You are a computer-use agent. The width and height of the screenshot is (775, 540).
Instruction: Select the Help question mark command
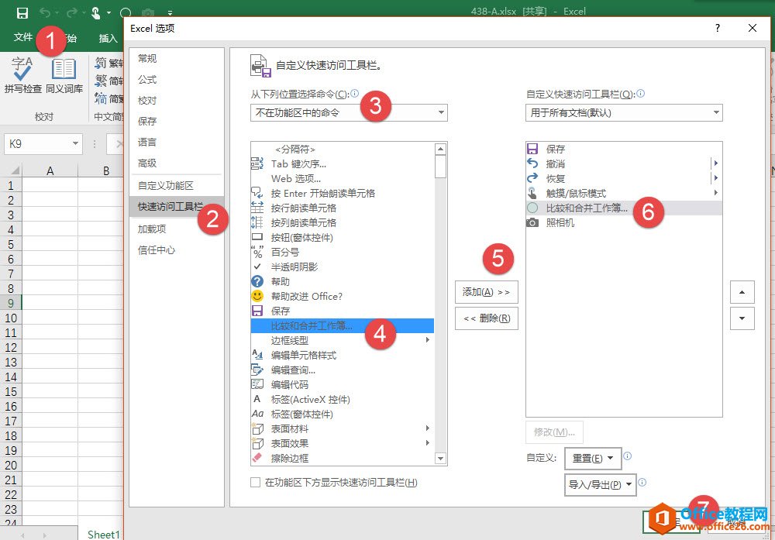(257, 281)
